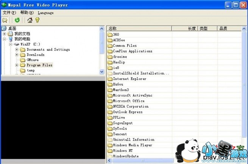Click the horizontal scrollbar left arrow
This screenshot has height=164, width=248.
[x=109, y=161]
